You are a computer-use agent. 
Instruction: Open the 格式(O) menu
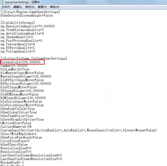30,7
